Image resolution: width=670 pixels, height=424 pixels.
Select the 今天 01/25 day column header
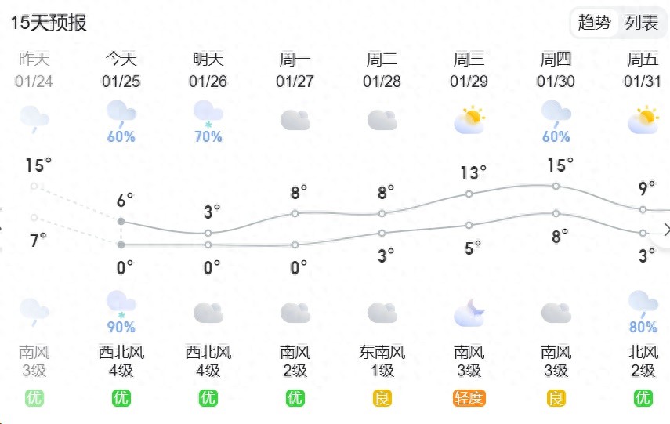point(121,70)
